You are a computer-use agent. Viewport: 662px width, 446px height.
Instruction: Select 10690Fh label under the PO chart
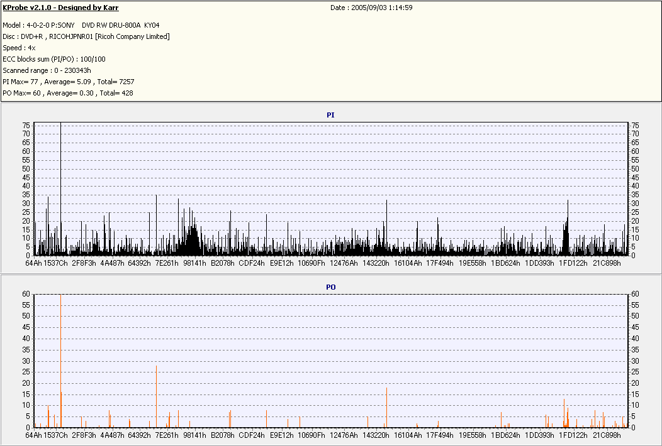pos(311,435)
